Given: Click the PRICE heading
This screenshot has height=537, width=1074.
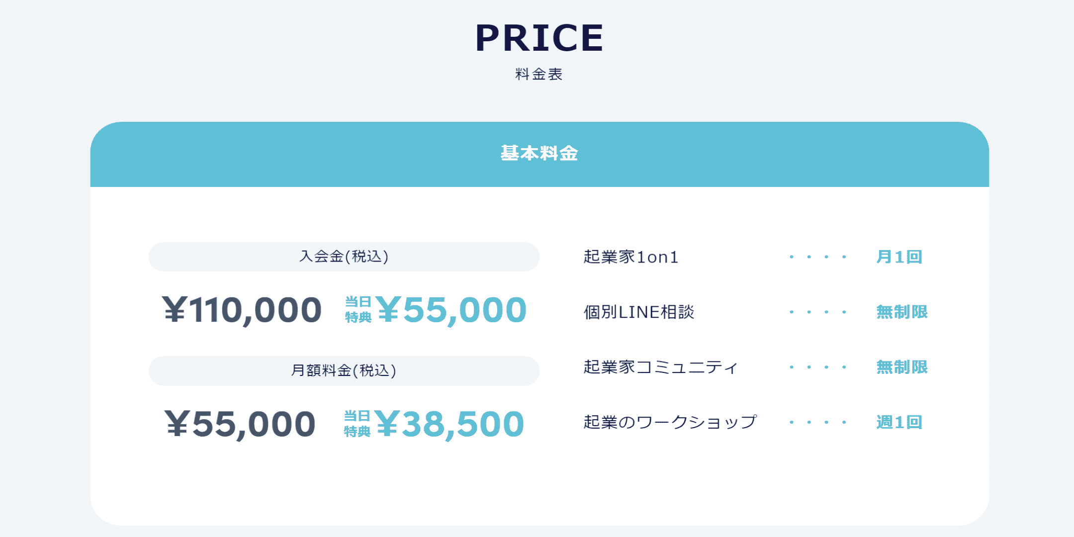Looking at the screenshot, I should (539, 38).
